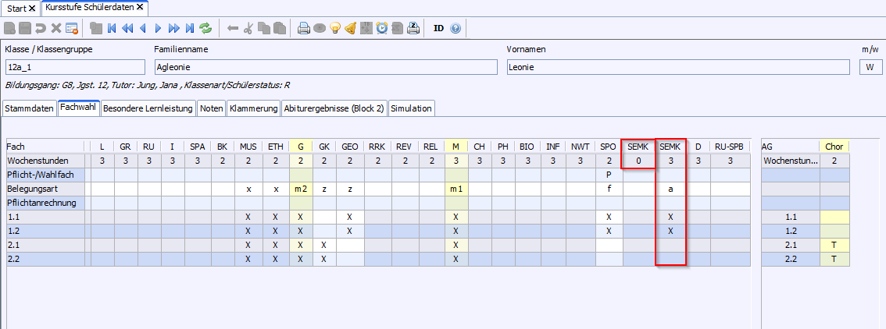The height and width of the screenshot is (329, 886).
Task: Click the printer icon in toolbar
Action: pos(304,28)
